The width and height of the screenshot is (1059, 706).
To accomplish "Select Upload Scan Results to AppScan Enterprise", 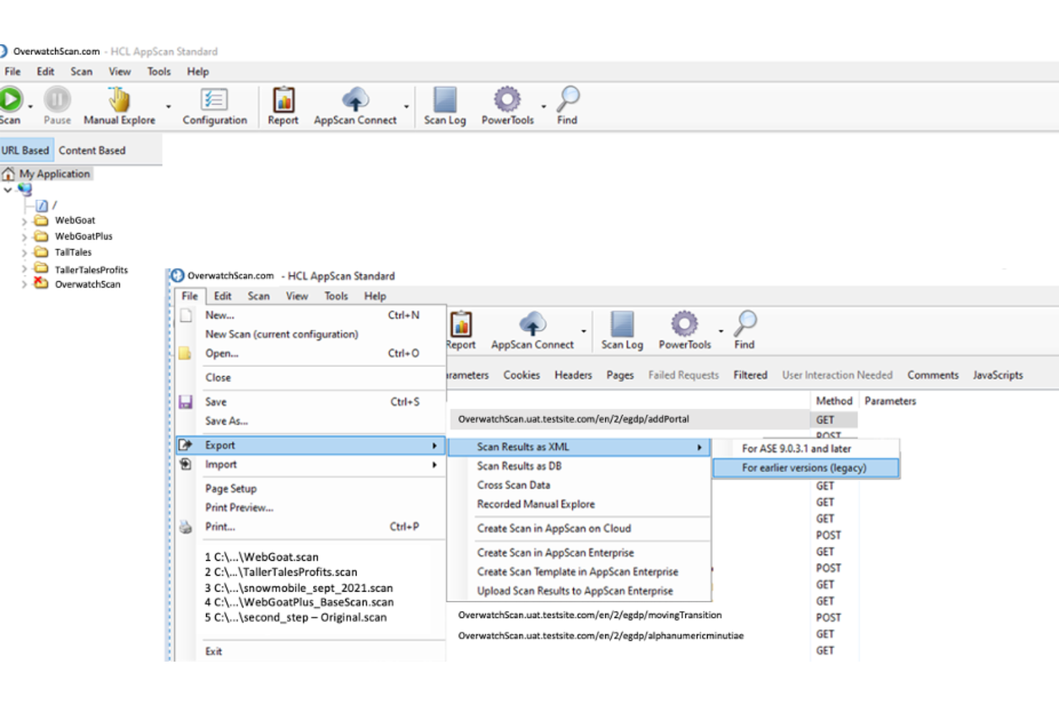I will (580, 591).
